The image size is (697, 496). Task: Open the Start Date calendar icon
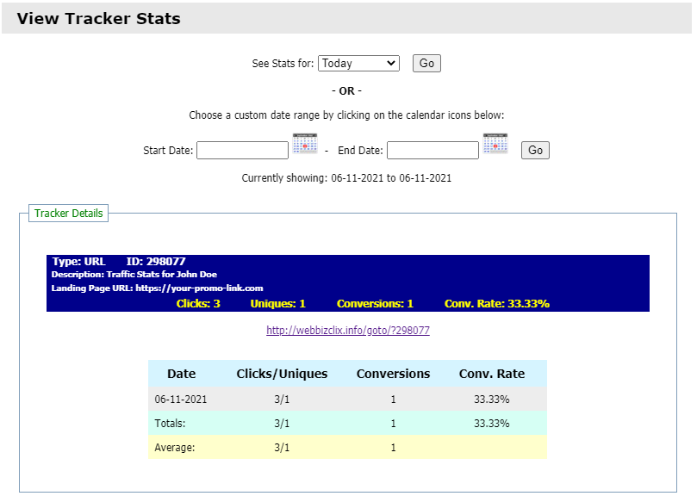point(305,143)
